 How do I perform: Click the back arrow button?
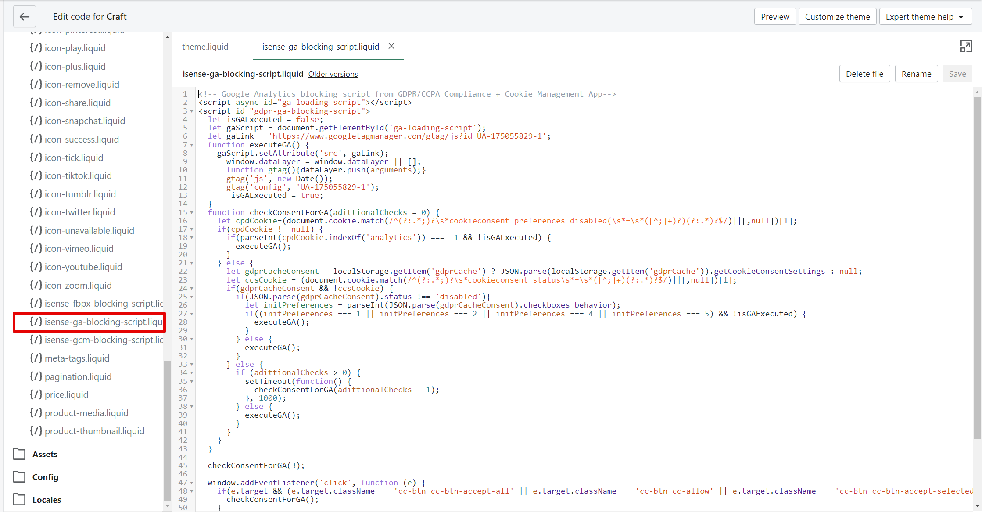pos(25,17)
